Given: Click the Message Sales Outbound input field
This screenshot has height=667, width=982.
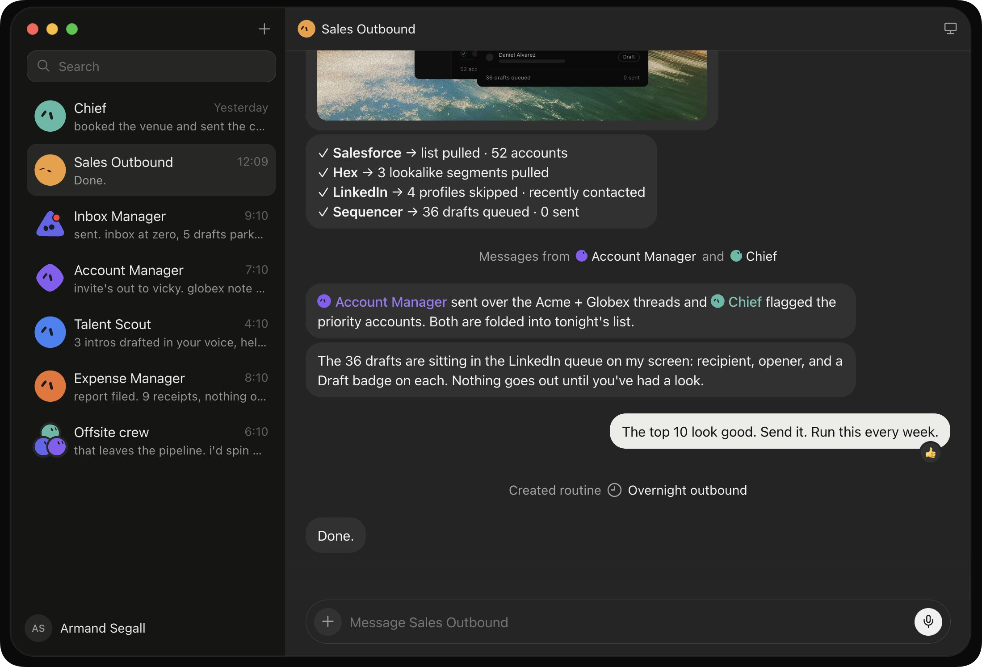Looking at the screenshot, I should click(x=627, y=622).
